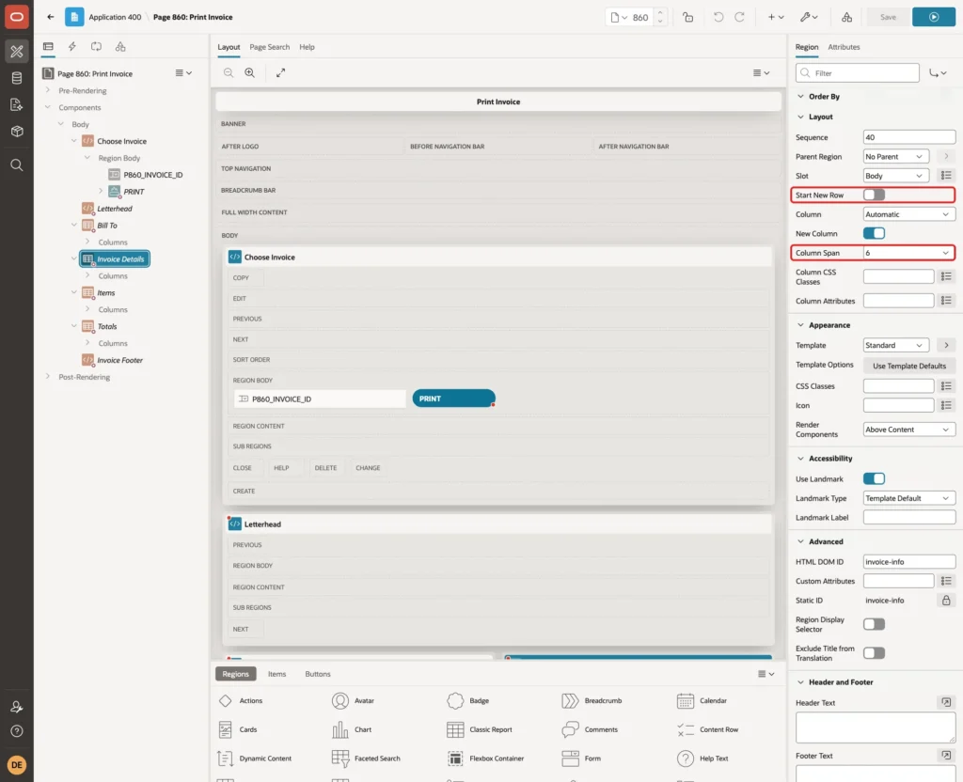Open Slot Body dropdown

pyautogui.click(x=896, y=176)
